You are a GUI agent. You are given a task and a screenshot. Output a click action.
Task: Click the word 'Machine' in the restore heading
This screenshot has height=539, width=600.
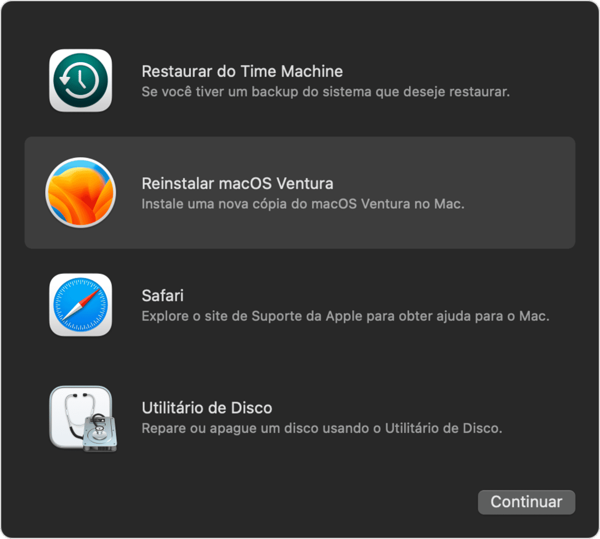coord(312,71)
